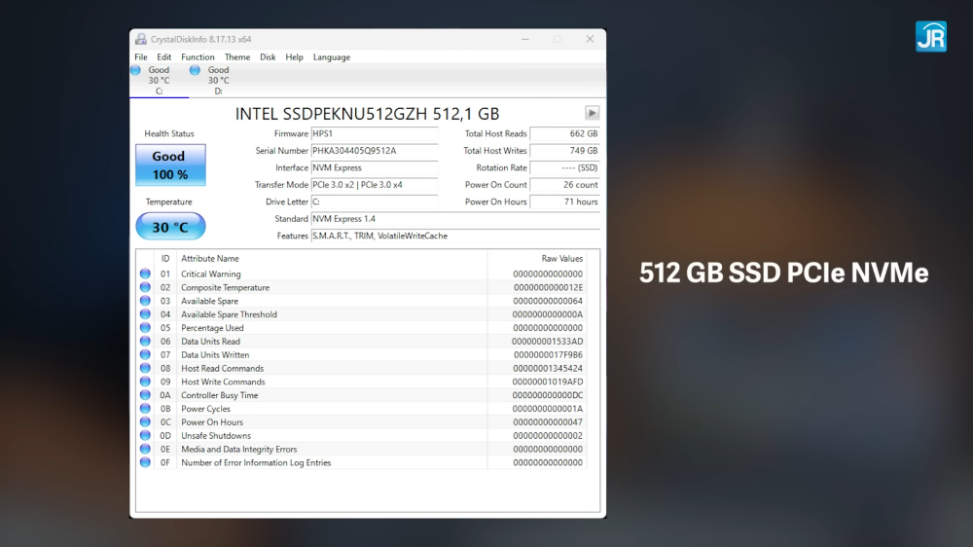Image resolution: width=973 pixels, height=547 pixels.
Task: Click the Serial Number field
Action: [374, 151]
